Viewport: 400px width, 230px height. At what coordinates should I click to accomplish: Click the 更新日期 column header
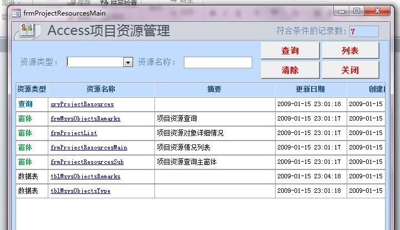point(311,89)
